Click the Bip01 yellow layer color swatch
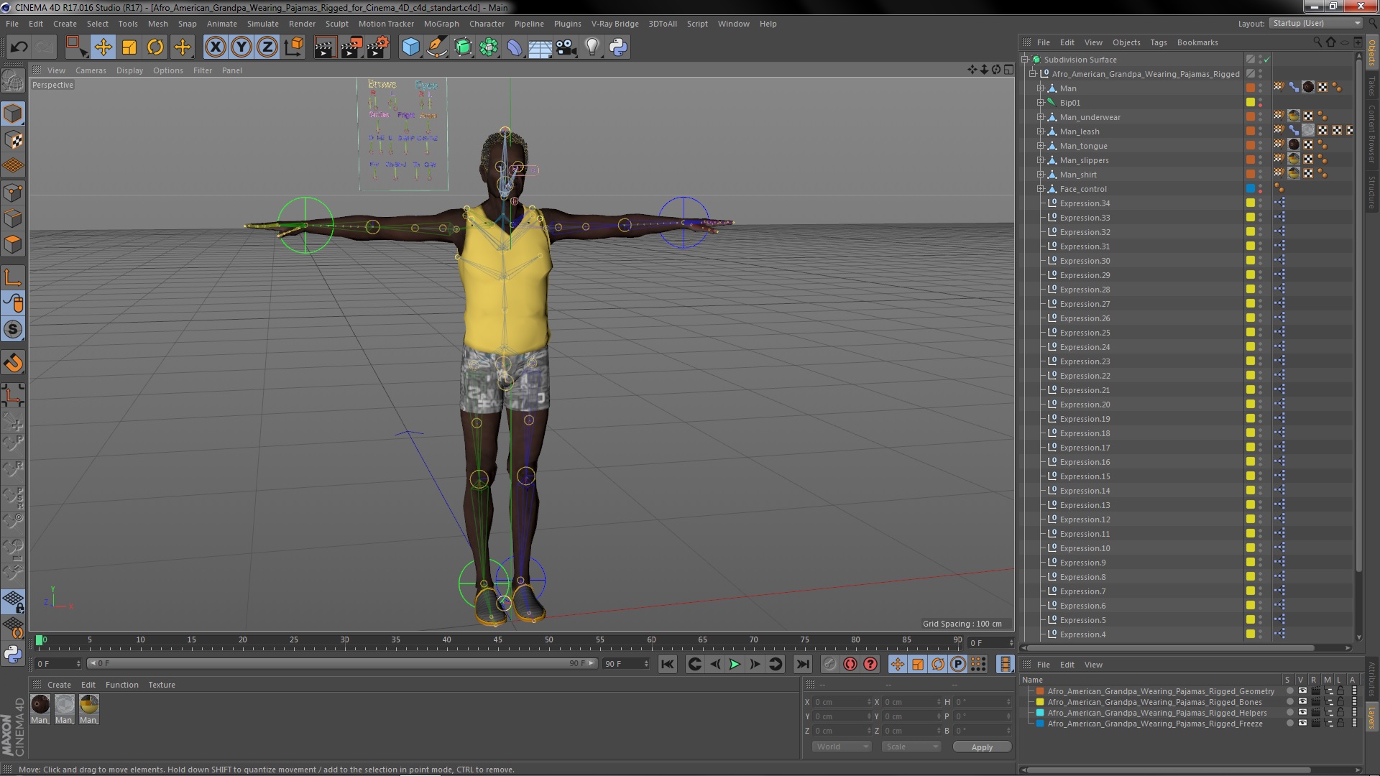Image resolution: width=1380 pixels, height=776 pixels. [1251, 103]
